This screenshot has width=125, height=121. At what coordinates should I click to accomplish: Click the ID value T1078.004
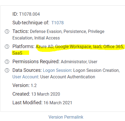pos(29,14)
